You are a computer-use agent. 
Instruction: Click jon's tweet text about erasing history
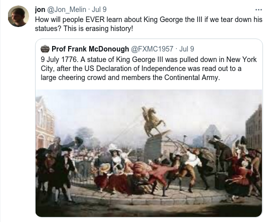pos(149,24)
